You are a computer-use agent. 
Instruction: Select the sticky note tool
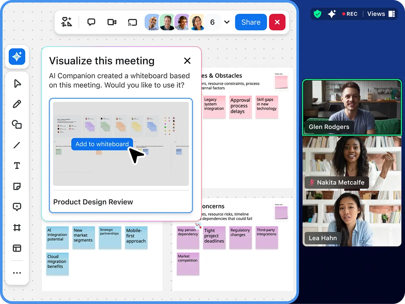click(x=17, y=186)
